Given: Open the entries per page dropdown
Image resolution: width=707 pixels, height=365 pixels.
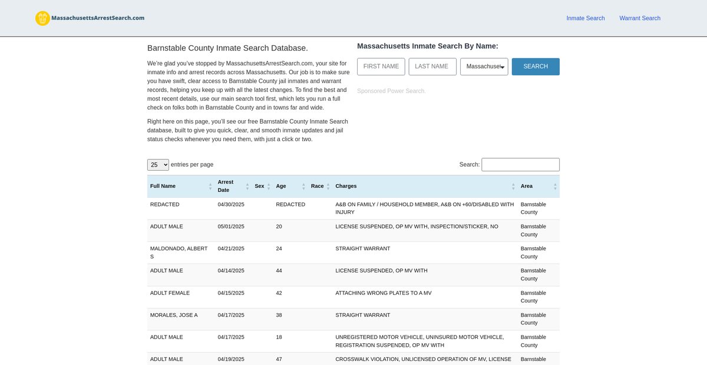Looking at the screenshot, I should pos(158,165).
